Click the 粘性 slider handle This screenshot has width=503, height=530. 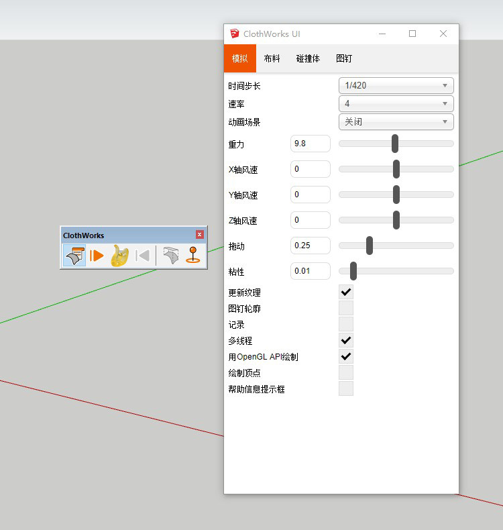tap(353, 271)
